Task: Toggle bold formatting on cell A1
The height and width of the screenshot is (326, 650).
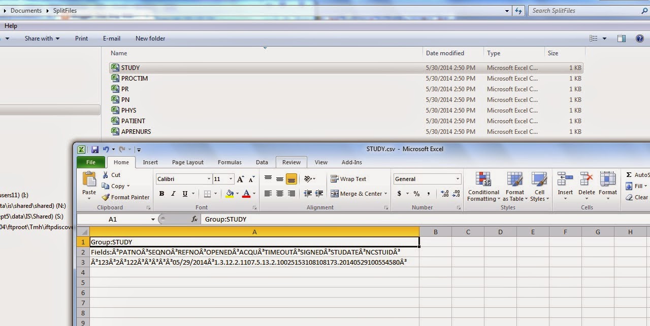Action: coord(161,194)
